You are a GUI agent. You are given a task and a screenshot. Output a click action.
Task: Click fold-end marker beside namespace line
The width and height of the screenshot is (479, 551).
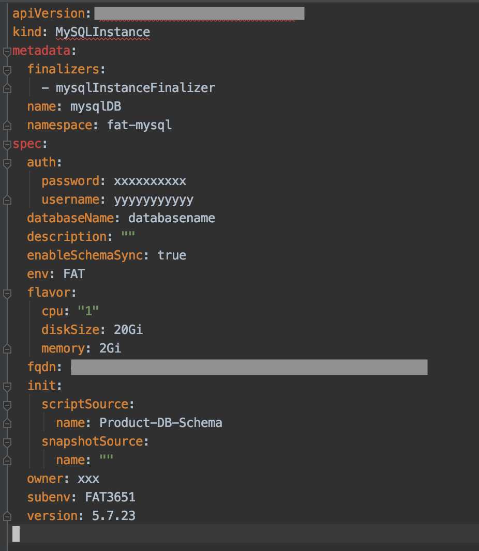(x=7, y=125)
